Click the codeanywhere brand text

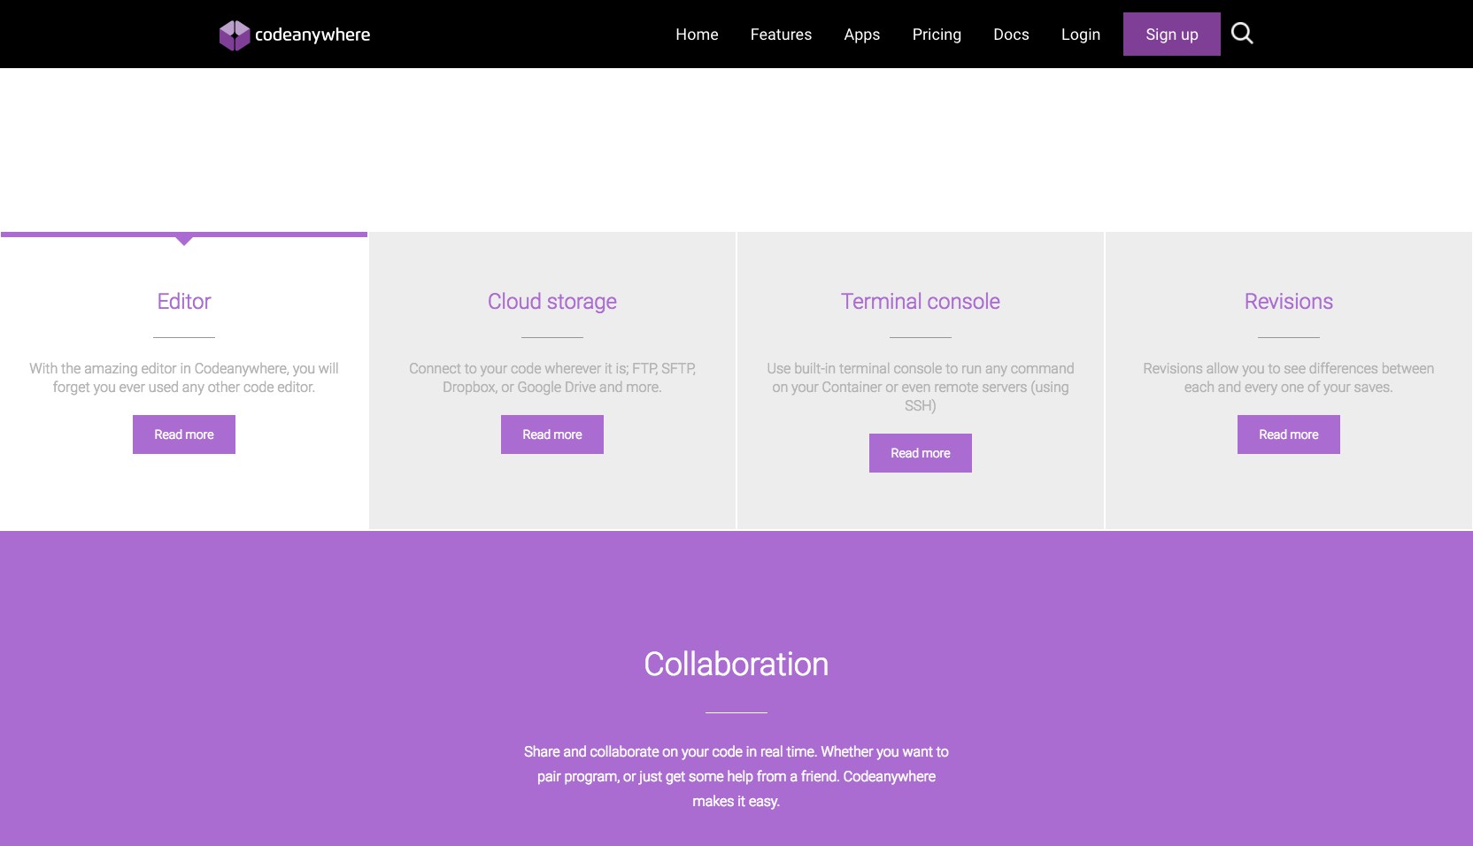312,35
